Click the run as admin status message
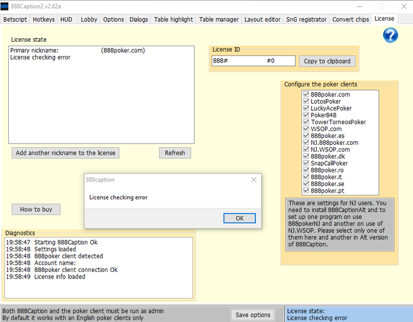The width and height of the screenshot is (413, 322). point(83,311)
